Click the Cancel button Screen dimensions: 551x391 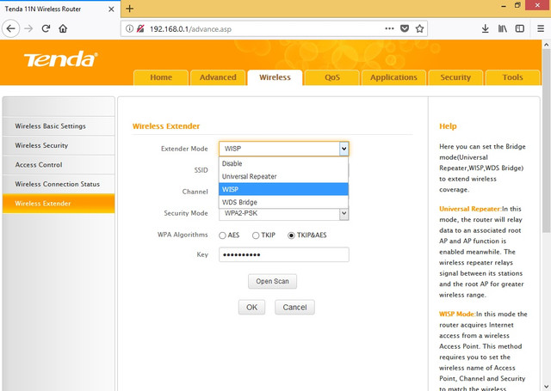click(294, 307)
